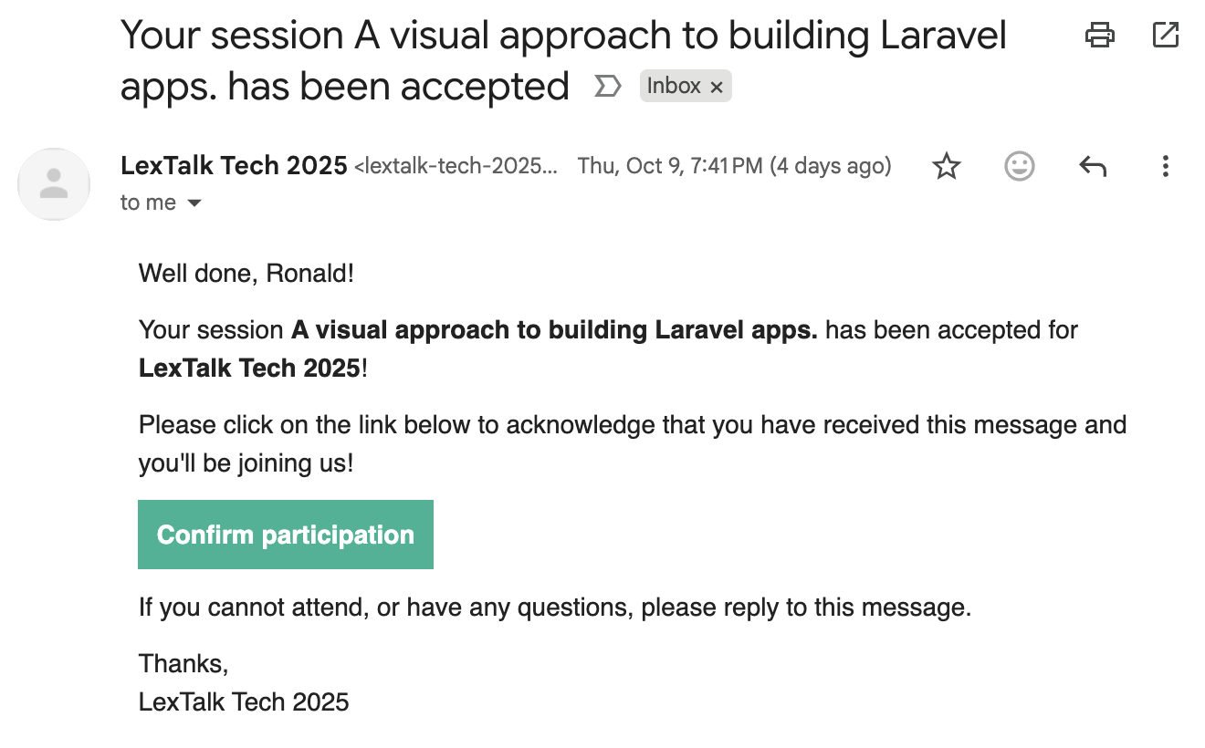
Task: Click the bold session title in body
Action: click(x=554, y=330)
